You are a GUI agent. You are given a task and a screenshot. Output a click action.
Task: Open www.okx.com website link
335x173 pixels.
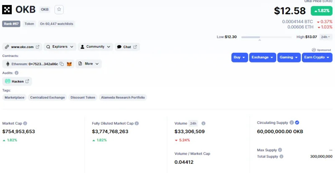[22, 47]
